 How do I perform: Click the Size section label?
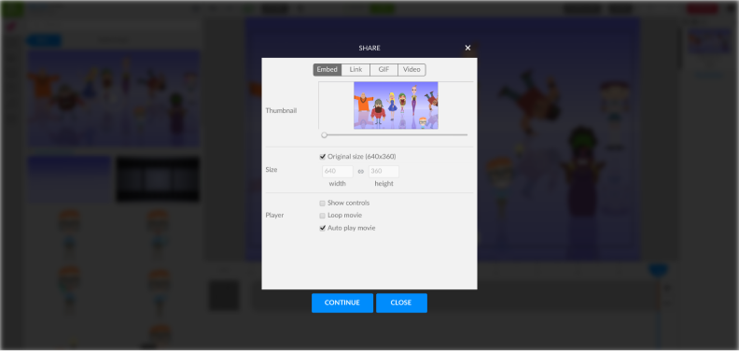[x=271, y=169]
